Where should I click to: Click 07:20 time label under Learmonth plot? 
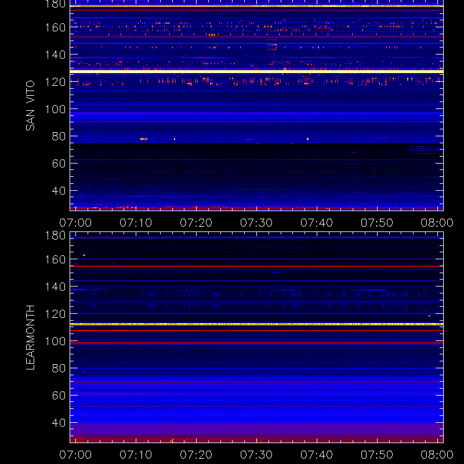pyautogui.click(x=196, y=455)
